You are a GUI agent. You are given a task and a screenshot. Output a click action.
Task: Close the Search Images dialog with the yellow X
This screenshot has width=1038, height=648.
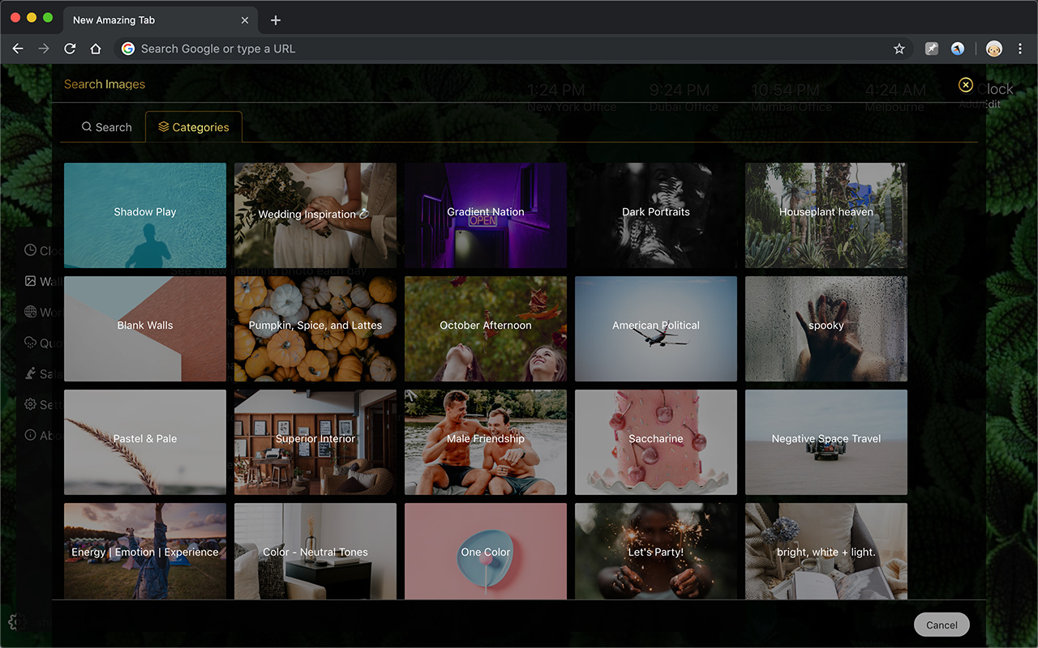pos(965,85)
